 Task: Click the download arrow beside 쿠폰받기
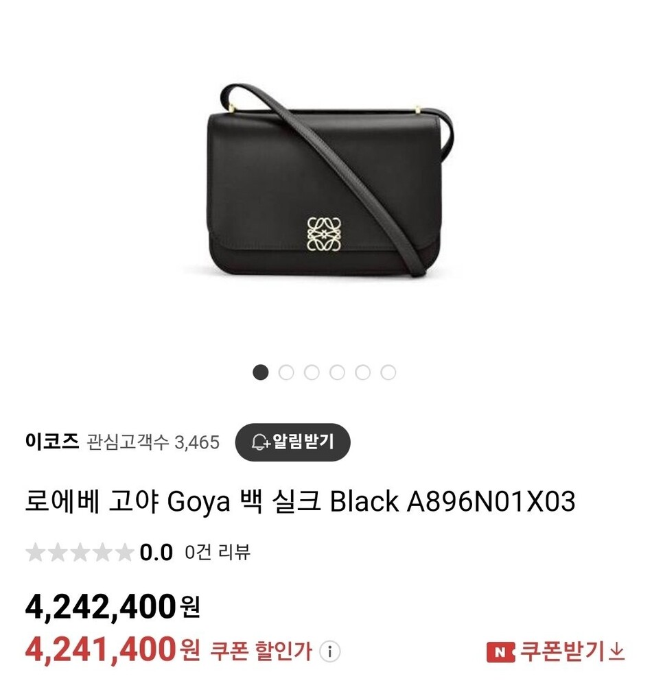point(617,651)
